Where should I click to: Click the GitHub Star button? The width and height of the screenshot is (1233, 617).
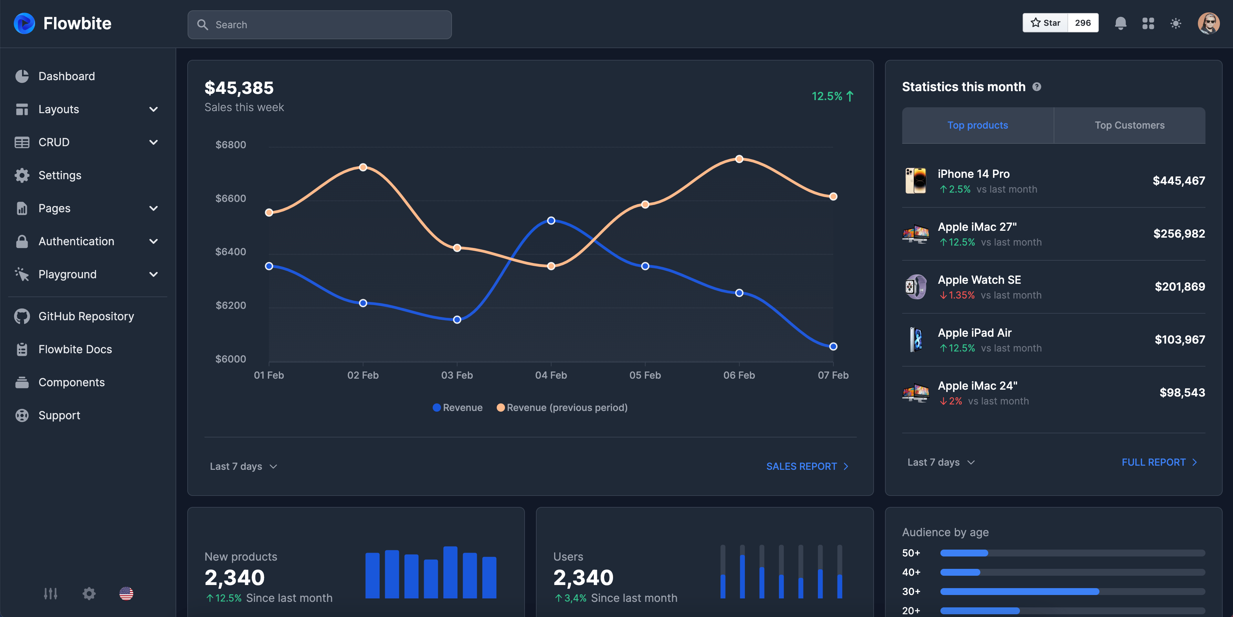(x=1045, y=23)
